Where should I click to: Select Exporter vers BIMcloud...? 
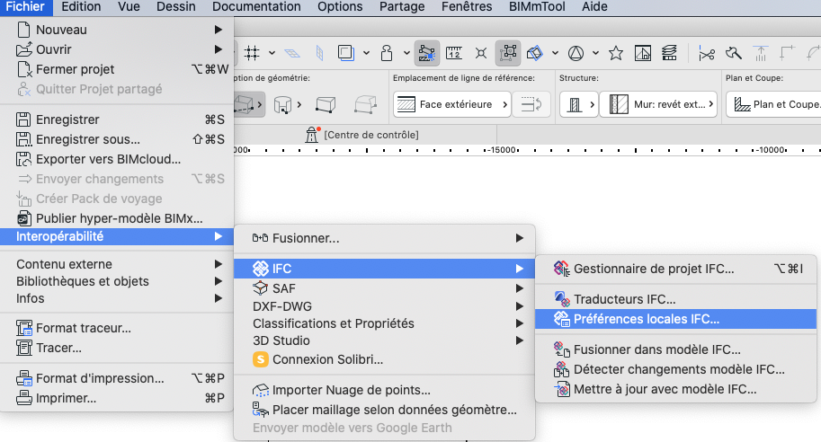117,160
